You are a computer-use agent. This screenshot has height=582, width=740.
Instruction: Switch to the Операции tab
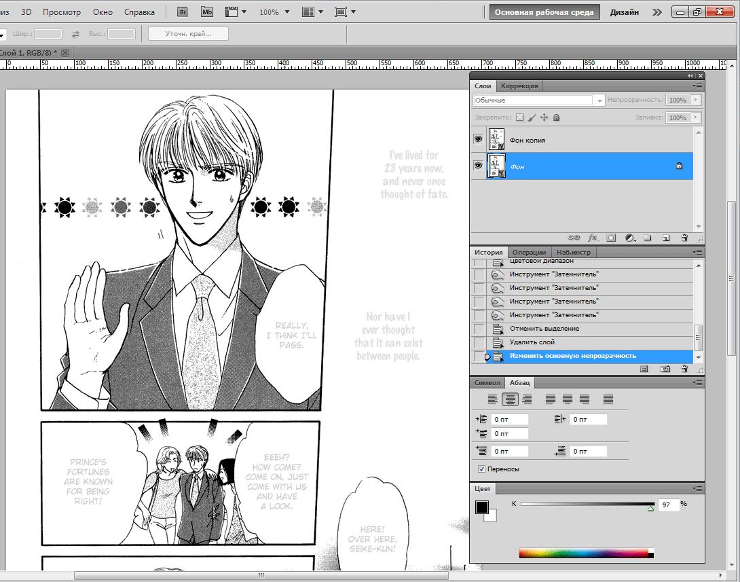tap(529, 252)
